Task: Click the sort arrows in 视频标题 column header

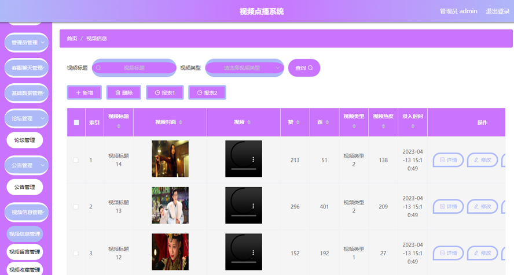Action: pos(119,126)
